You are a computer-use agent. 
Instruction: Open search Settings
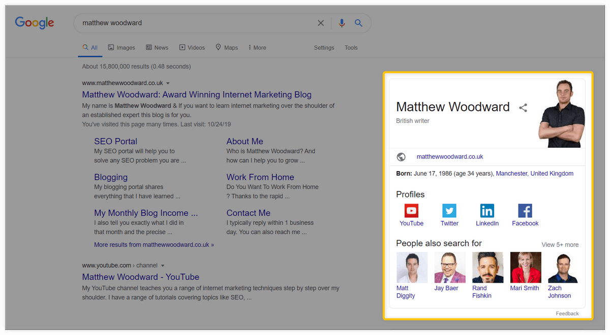(324, 48)
